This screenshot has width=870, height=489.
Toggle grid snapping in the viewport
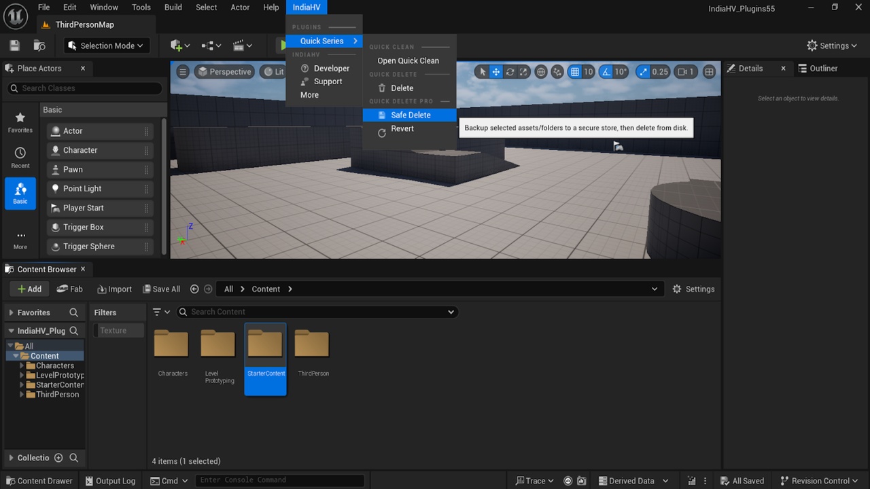tap(575, 72)
